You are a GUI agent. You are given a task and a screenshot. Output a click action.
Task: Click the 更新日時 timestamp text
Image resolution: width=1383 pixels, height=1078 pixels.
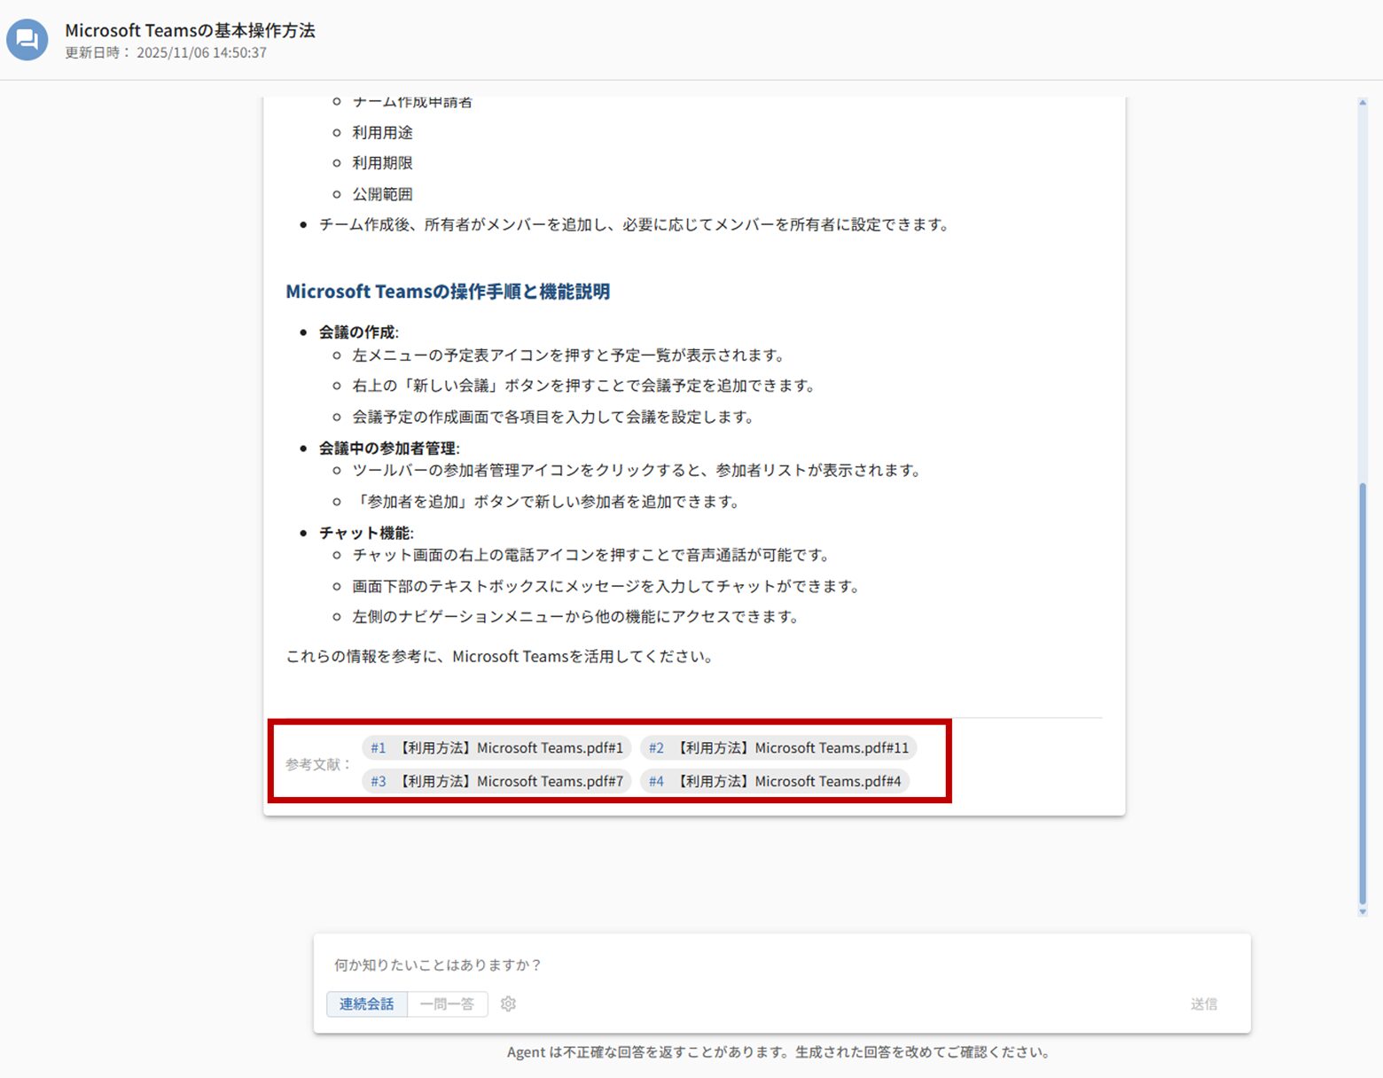[164, 52]
